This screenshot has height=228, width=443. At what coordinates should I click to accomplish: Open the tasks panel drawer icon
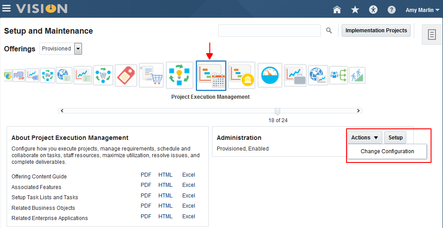432,35
